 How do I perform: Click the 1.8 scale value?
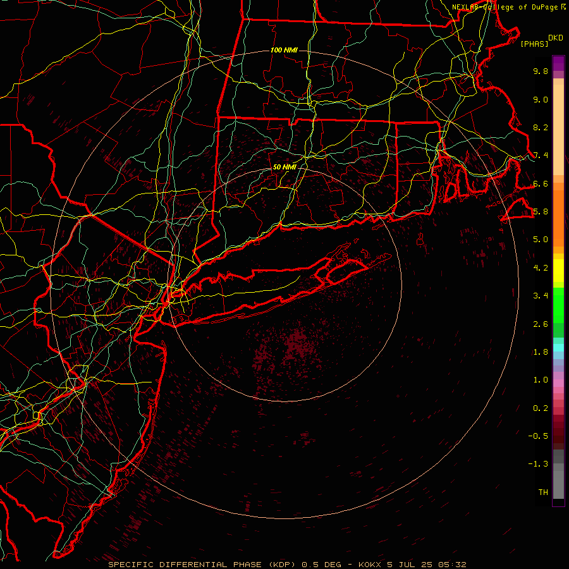tap(541, 352)
